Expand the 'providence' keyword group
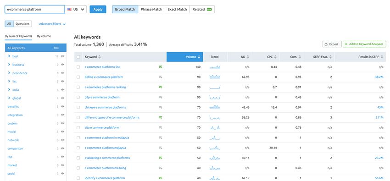 click(x=9, y=73)
